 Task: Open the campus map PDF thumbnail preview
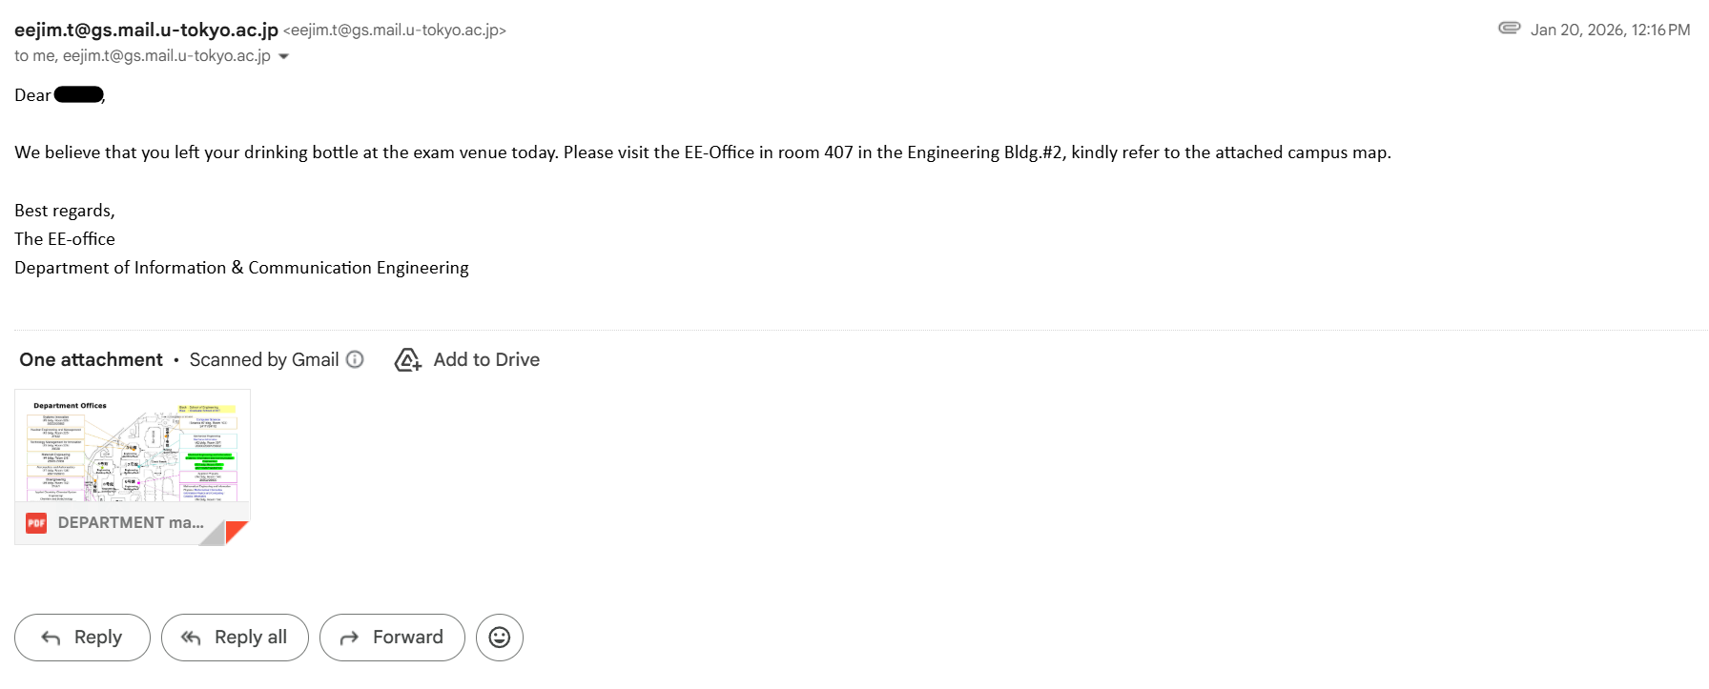(x=133, y=446)
